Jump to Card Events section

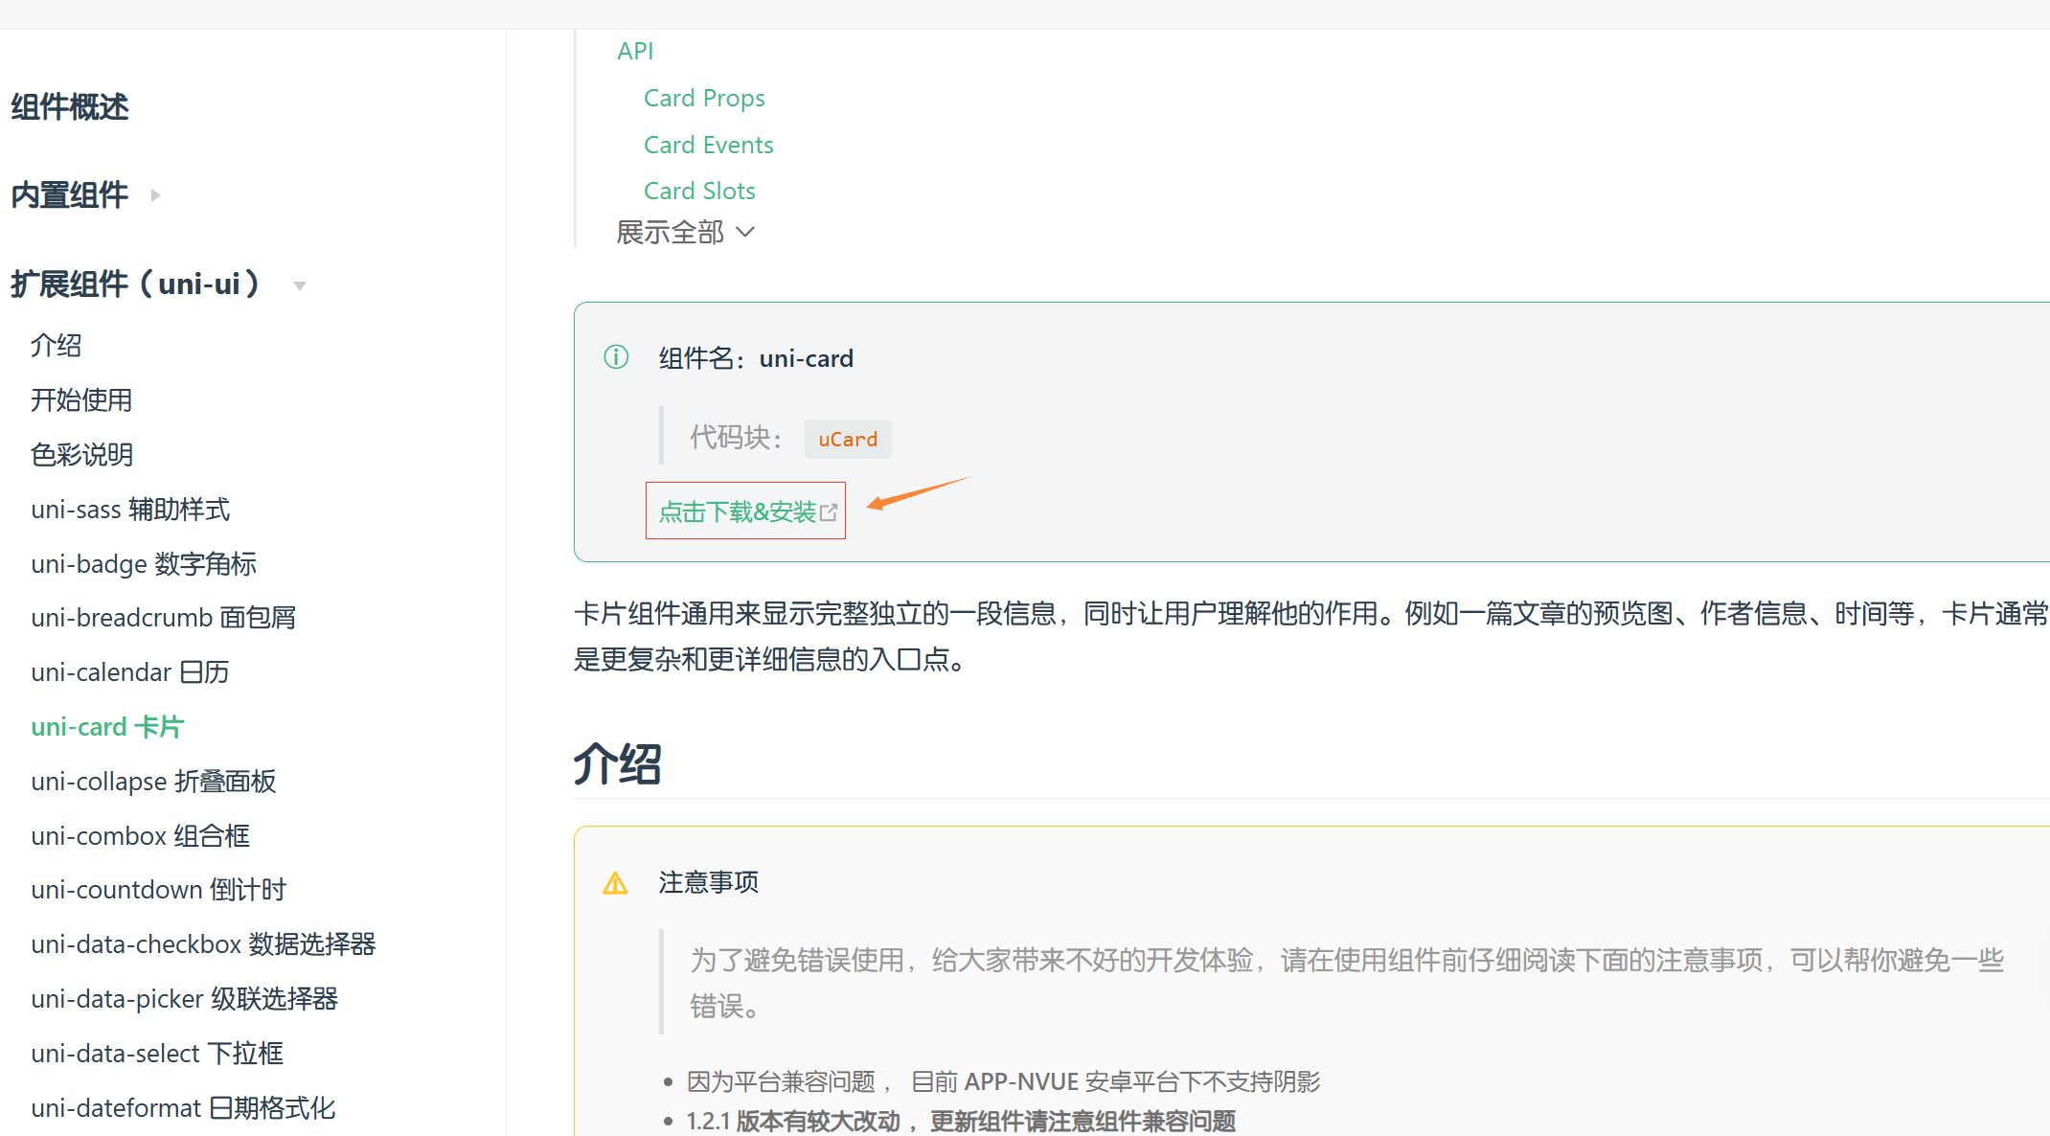coord(708,145)
